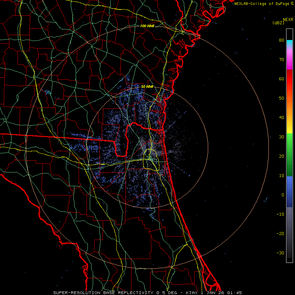
Task: Click the 80 dBZ legend value
Action: 282,40
